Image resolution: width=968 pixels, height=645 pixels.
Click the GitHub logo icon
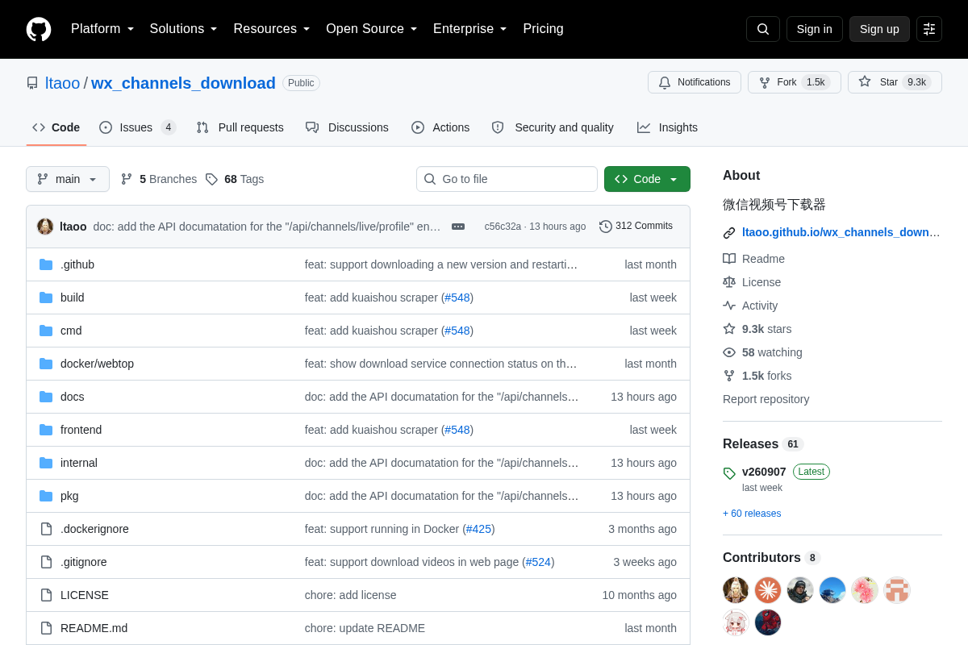(x=39, y=29)
